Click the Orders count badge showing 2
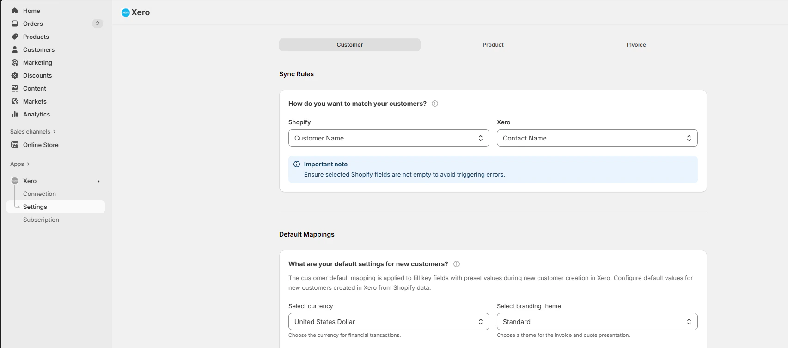 [98, 24]
